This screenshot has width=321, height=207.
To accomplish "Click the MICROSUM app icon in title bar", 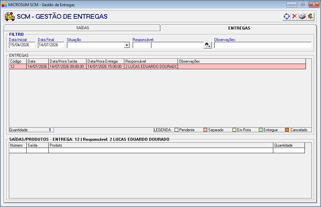I will pyautogui.click(x=4, y=5).
